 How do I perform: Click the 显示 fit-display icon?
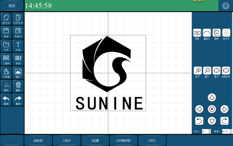pos(217,71)
